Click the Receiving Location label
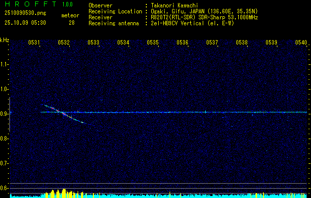This screenshot has height=198, width=311. (115, 11)
